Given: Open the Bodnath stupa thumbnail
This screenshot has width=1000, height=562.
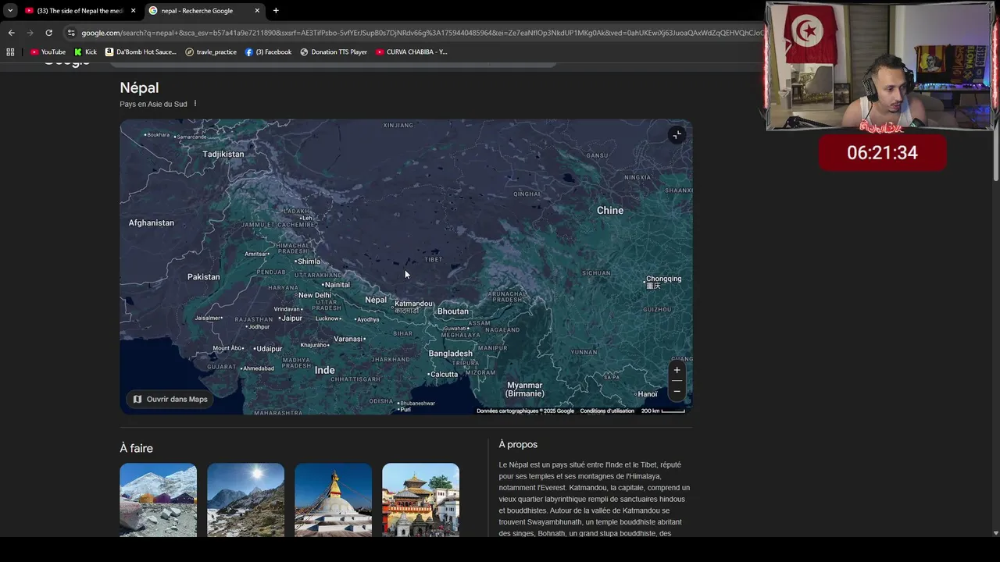Looking at the screenshot, I should (333, 500).
